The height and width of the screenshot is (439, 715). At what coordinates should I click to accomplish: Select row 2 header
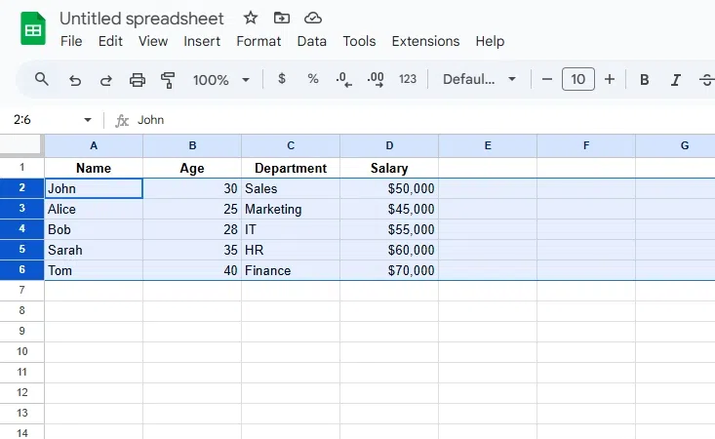point(21,188)
